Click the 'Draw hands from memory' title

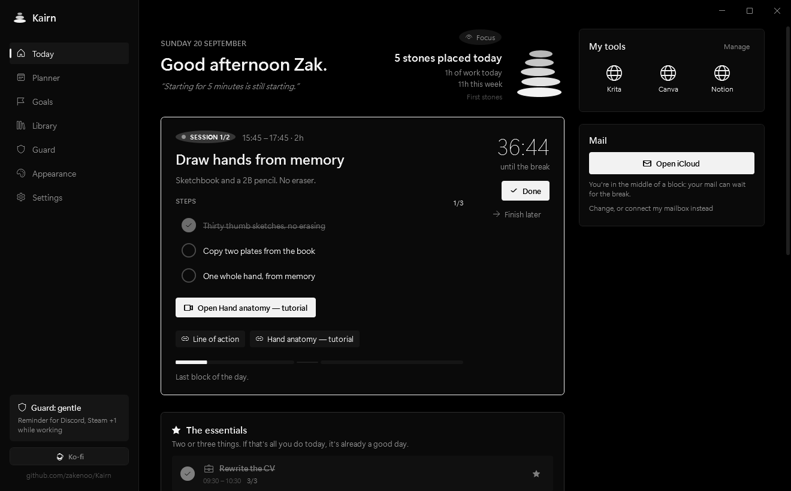pos(260,160)
